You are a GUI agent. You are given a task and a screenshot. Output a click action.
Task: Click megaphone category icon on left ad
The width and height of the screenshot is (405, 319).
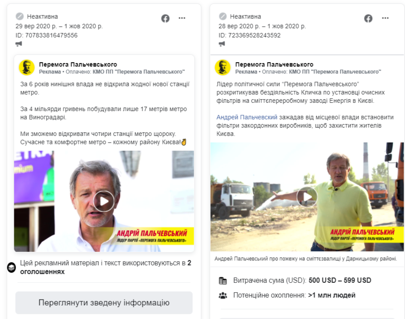click(x=19, y=44)
